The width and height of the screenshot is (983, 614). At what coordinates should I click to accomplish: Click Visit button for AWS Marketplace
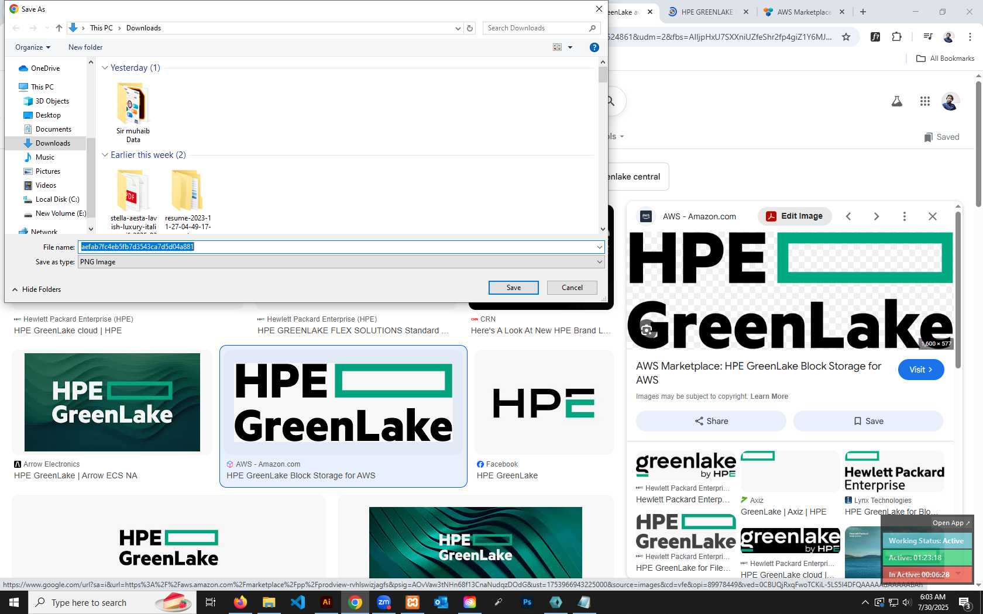pos(921,370)
